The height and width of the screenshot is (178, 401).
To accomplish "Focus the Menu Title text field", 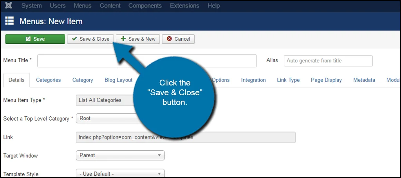I will pyautogui.click(x=147, y=61).
